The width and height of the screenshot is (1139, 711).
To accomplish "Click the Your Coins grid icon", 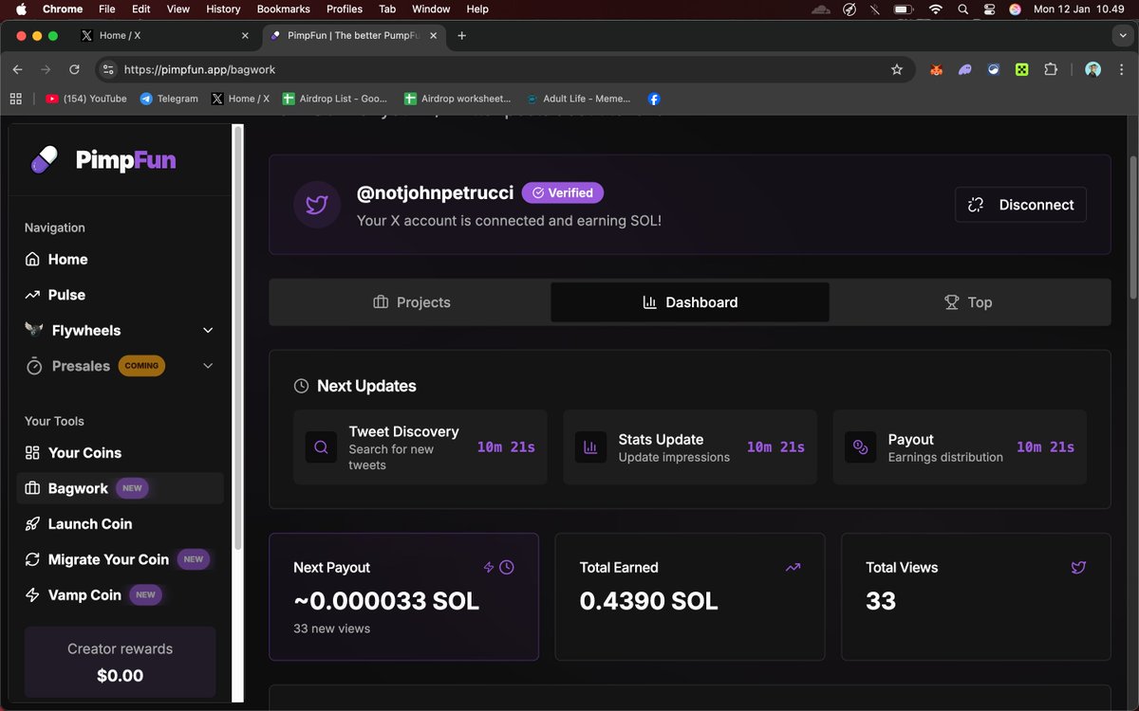I will (x=32, y=453).
